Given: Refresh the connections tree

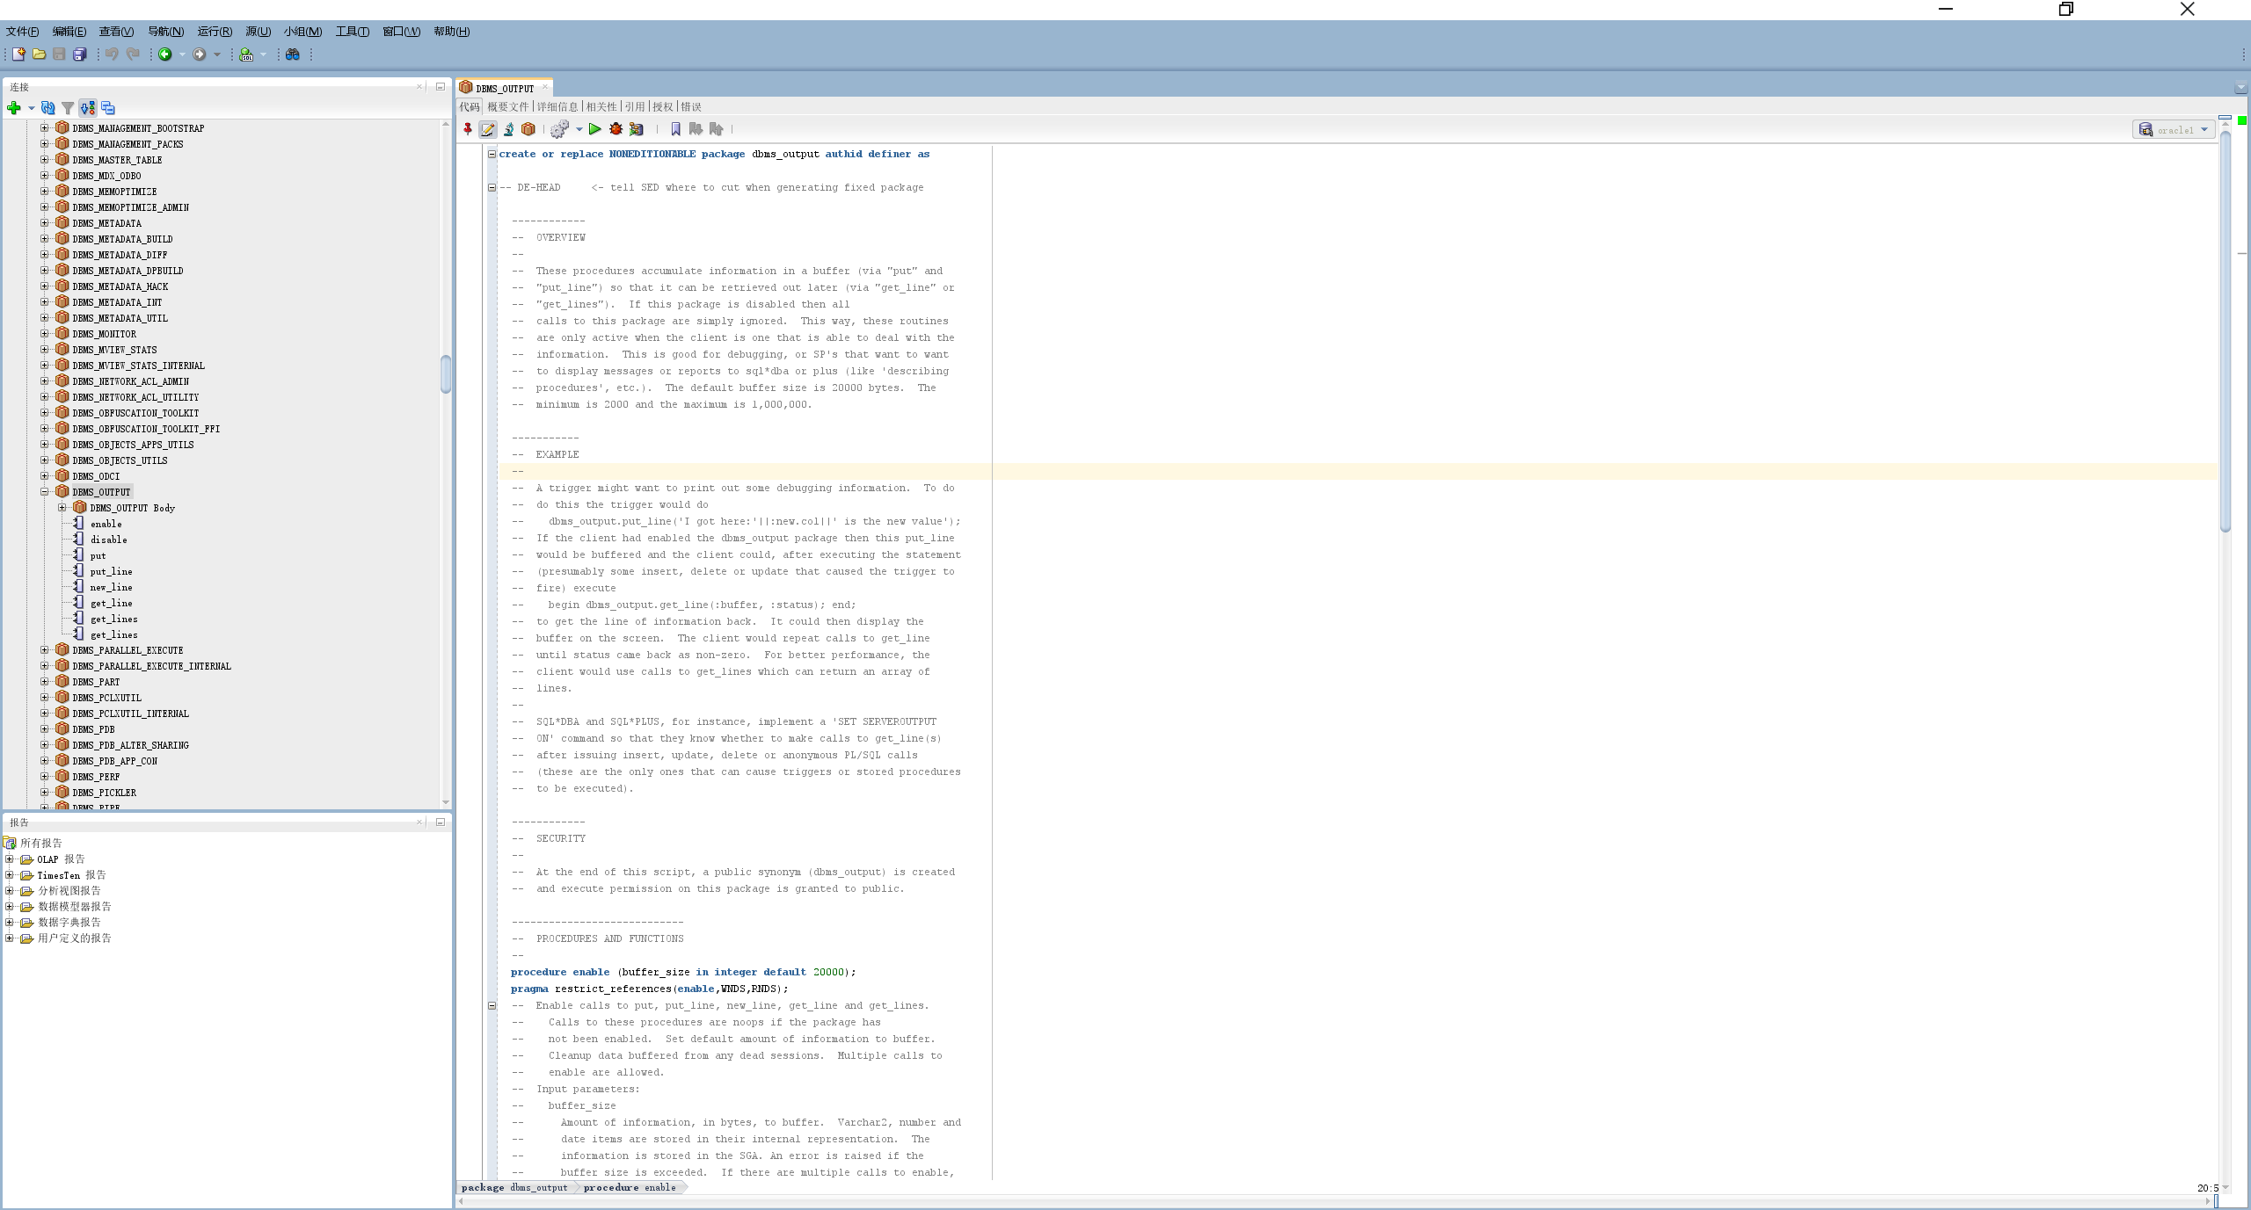Looking at the screenshot, I should tap(48, 108).
